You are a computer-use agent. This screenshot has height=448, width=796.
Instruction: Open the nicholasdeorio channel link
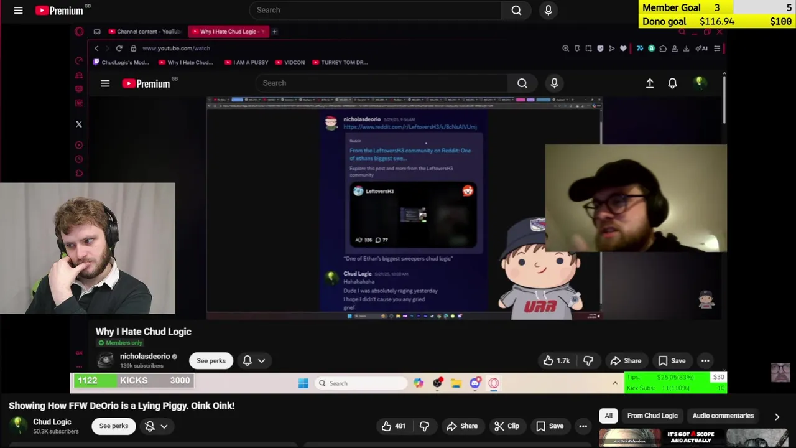(x=145, y=357)
